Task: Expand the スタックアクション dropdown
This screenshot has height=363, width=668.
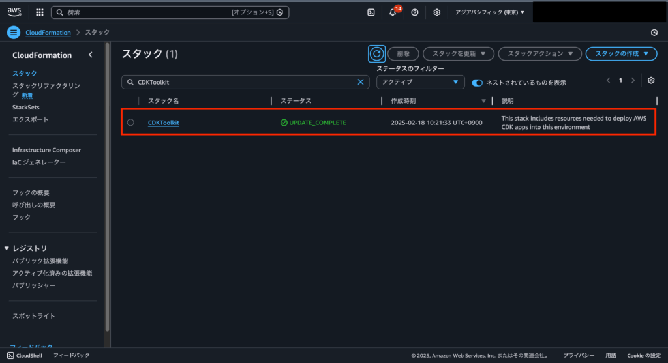Action: (x=539, y=54)
